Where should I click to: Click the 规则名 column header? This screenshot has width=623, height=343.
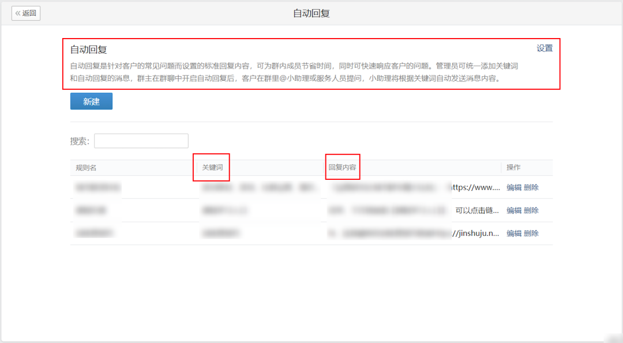(86, 168)
